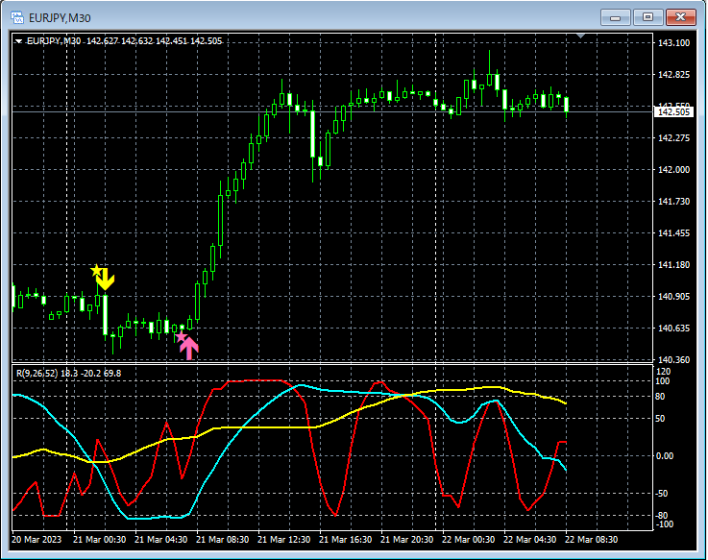
Task: Click the gray chart shift triangle marker
Action: pos(580,36)
